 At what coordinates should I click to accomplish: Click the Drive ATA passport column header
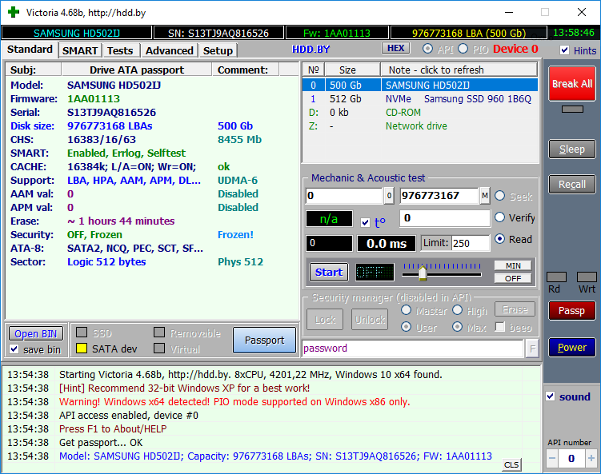(137, 70)
